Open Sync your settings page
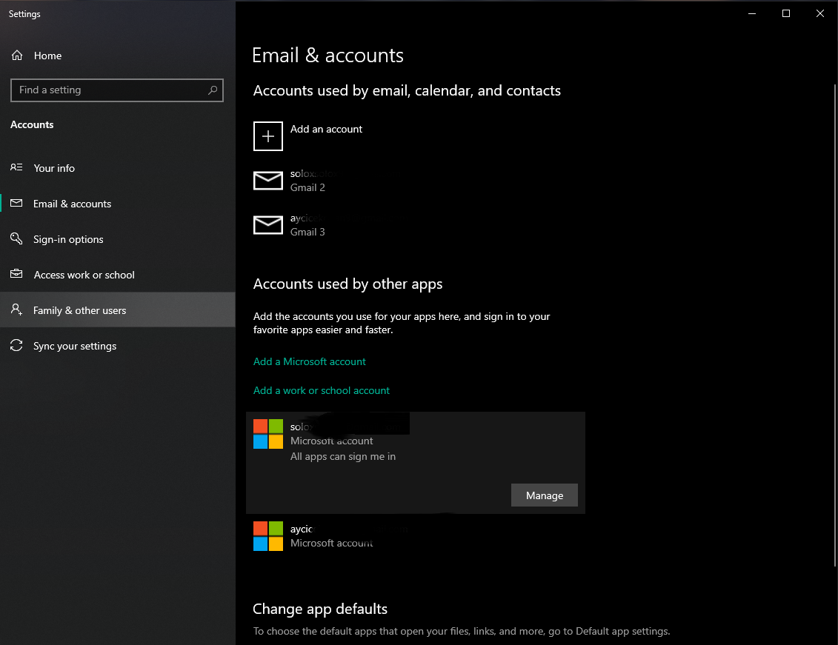 point(118,346)
